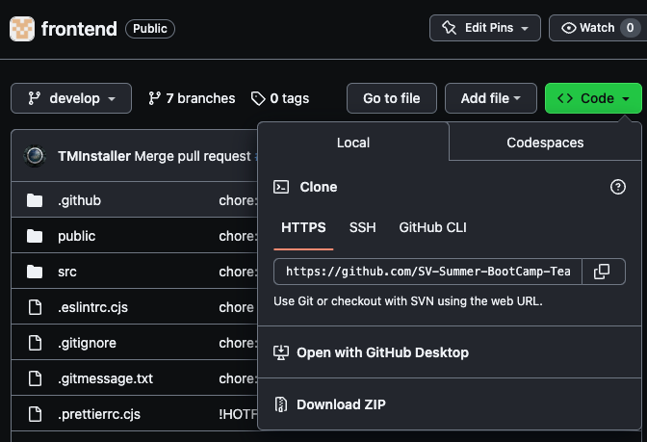
Task: Click the commit message beside public
Action: [238, 236]
